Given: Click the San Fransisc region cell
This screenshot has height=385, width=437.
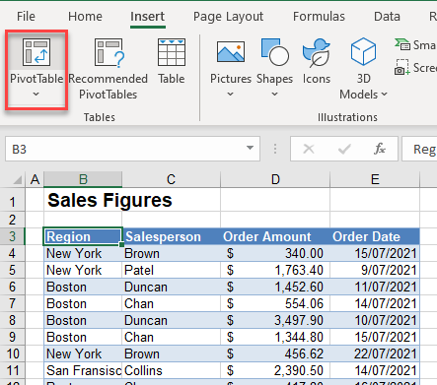Looking at the screenshot, I should pyautogui.click(x=83, y=370).
